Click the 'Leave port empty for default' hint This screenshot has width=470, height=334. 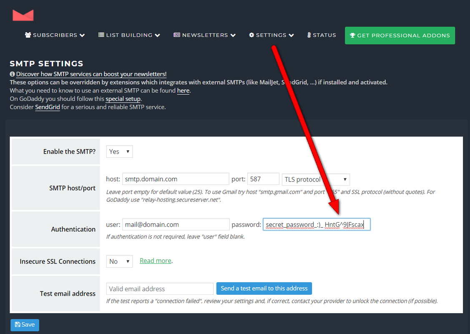pos(271,196)
